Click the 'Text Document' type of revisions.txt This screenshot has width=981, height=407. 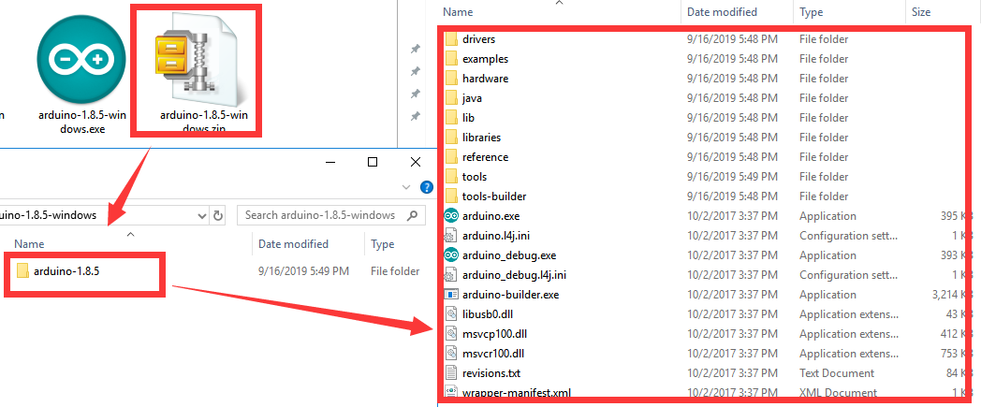[x=837, y=373]
